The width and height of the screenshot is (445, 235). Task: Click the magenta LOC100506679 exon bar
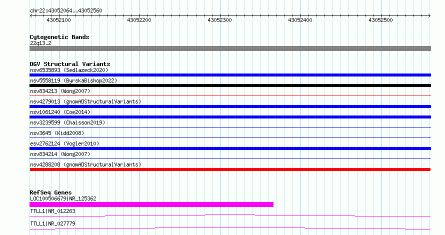click(x=151, y=204)
